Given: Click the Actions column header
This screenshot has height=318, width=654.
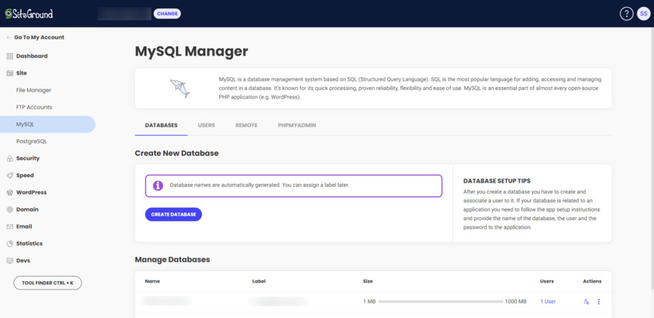Looking at the screenshot, I should [x=592, y=281].
